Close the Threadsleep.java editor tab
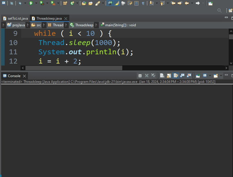 pyautogui.click(x=66, y=18)
